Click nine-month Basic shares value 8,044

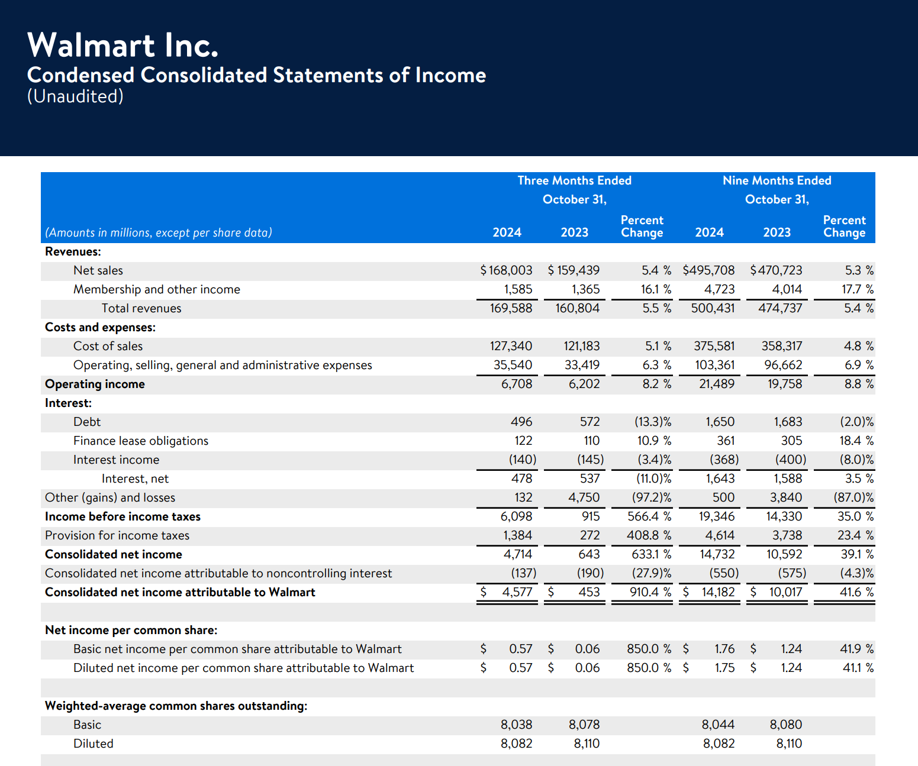(x=718, y=725)
